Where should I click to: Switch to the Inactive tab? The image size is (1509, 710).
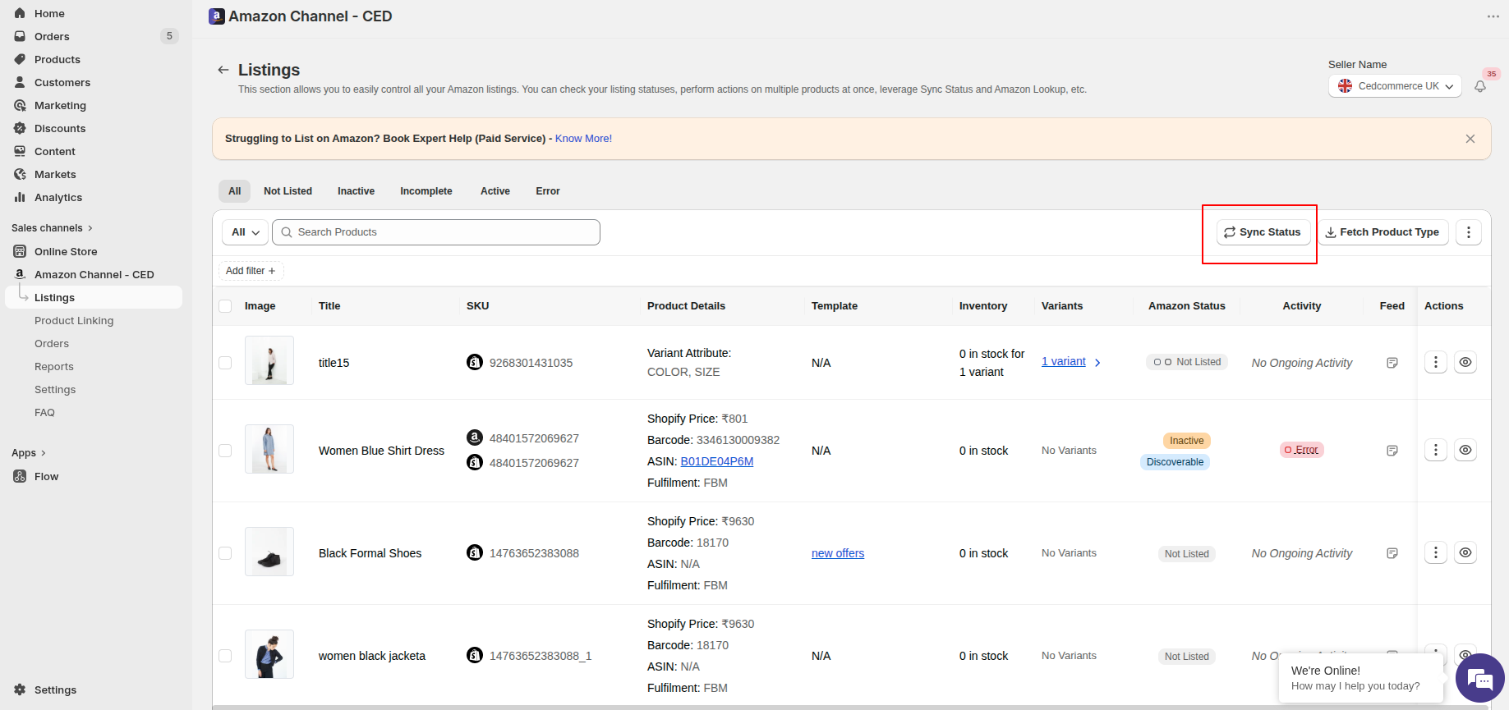(x=356, y=191)
